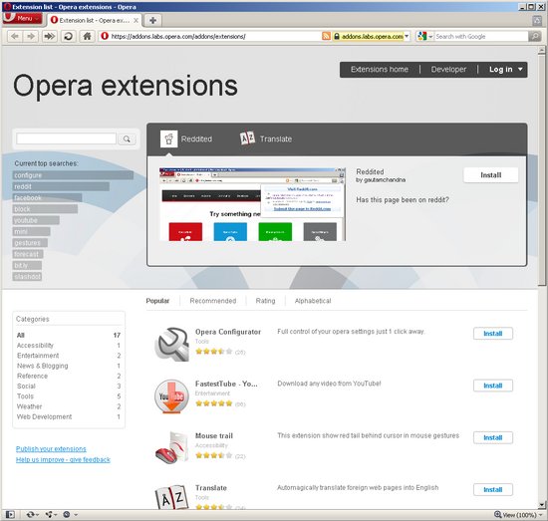
Task: Install FastestTube
Action: [493, 386]
